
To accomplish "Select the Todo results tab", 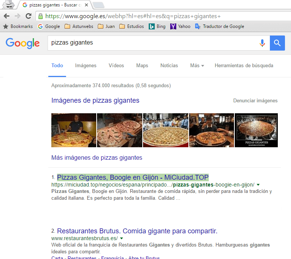I will (57, 66).
